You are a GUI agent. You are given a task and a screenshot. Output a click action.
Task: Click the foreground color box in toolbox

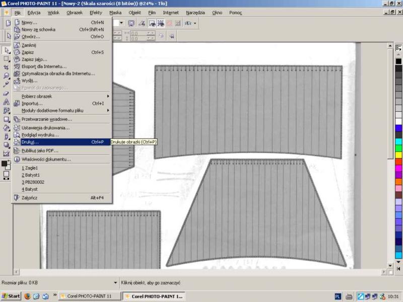coord(4,164)
